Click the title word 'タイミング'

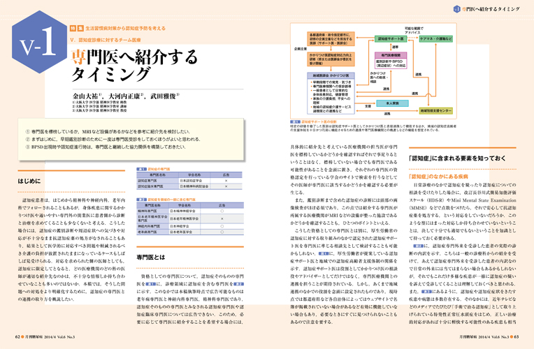coord(111,74)
